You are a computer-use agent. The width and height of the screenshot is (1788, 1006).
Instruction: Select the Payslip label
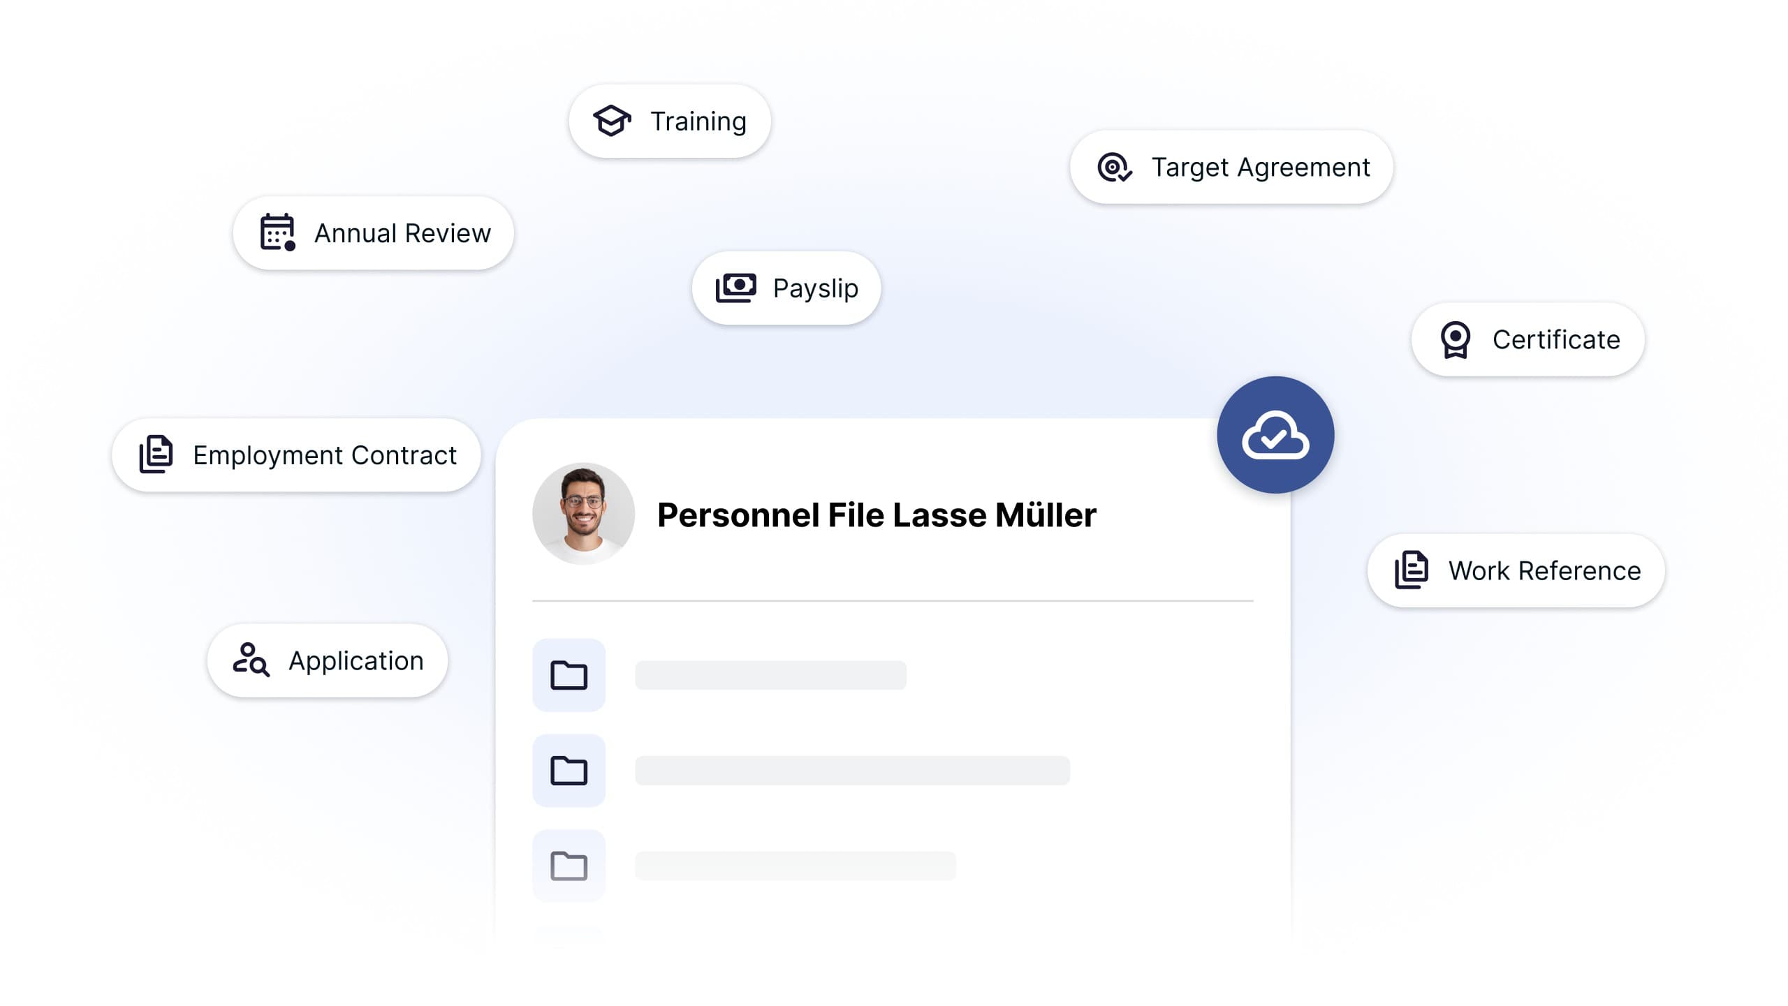point(816,288)
